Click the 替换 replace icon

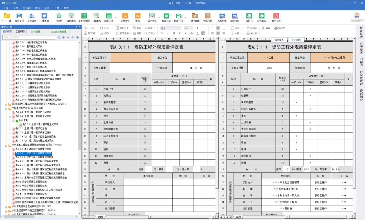click(x=138, y=18)
